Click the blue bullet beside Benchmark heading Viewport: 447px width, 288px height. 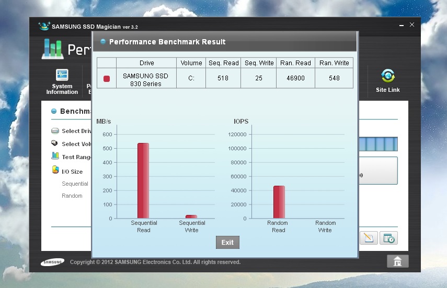click(54, 111)
